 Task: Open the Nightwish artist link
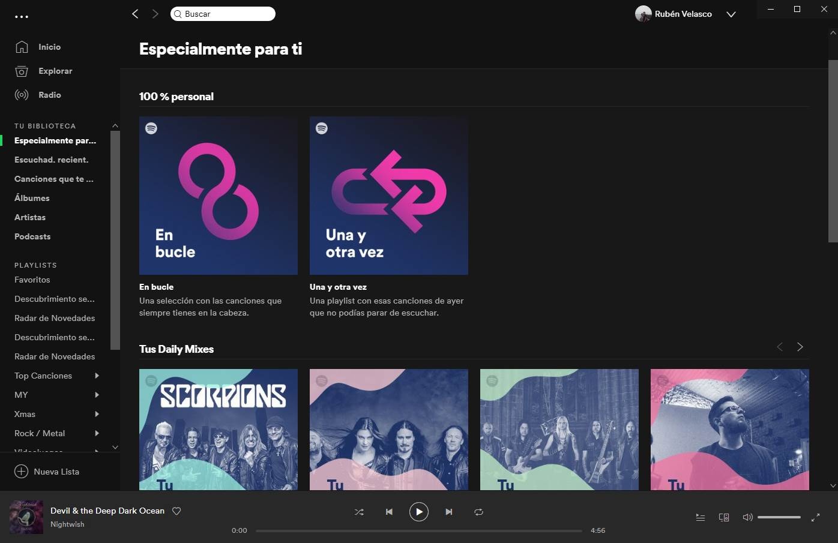coord(67,524)
